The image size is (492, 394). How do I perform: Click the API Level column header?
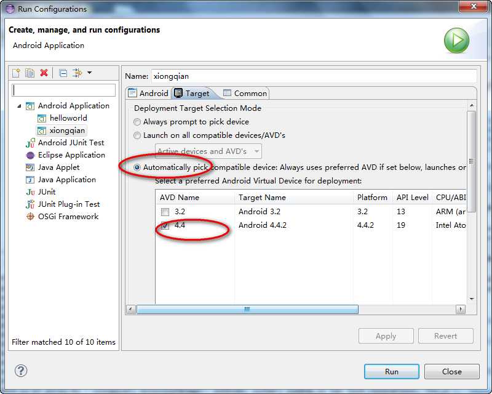tap(412, 198)
